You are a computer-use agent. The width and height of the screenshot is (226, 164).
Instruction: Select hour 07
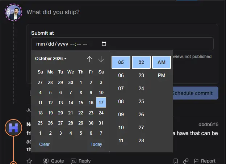(x=121, y=88)
